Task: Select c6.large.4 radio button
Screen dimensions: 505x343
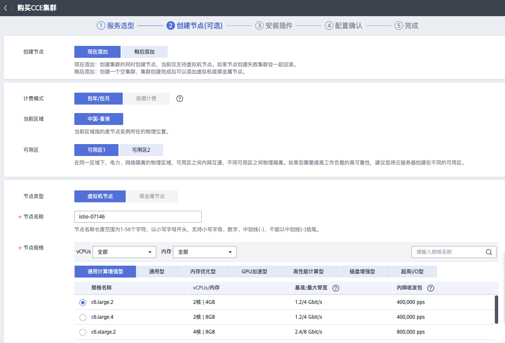Action: tap(83, 317)
